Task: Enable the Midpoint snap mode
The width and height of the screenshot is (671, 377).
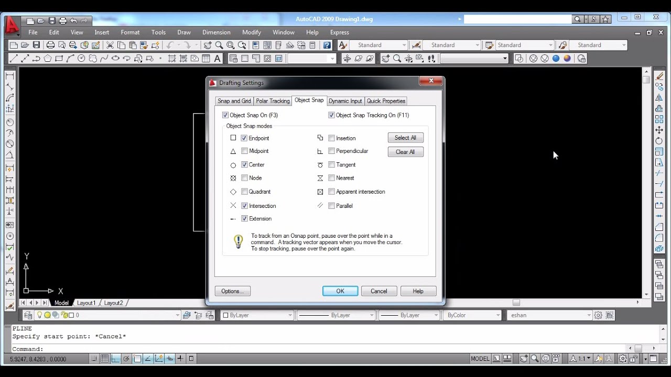Action: [x=244, y=151]
